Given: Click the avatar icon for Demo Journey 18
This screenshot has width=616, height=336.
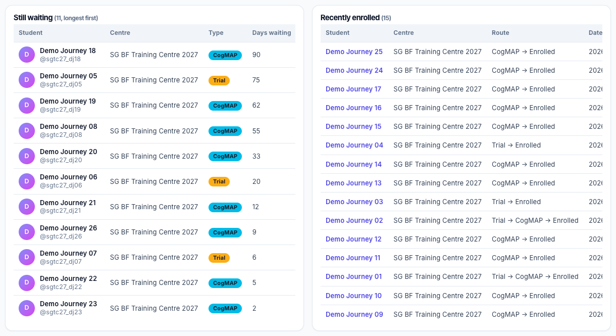Looking at the screenshot, I should (x=27, y=55).
